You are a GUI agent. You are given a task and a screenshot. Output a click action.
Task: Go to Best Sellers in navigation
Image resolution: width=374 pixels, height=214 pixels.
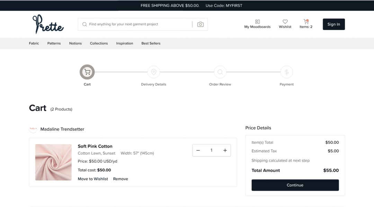(x=151, y=44)
